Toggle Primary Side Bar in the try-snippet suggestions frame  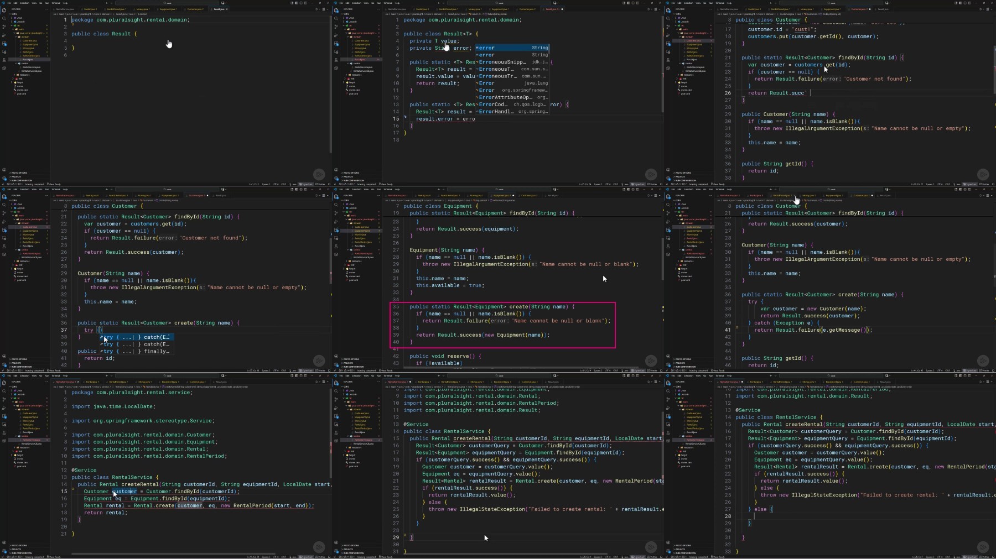click(x=297, y=189)
